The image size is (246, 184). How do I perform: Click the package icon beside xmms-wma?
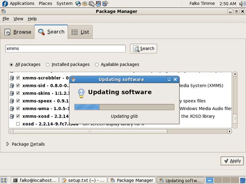(x=12, y=109)
